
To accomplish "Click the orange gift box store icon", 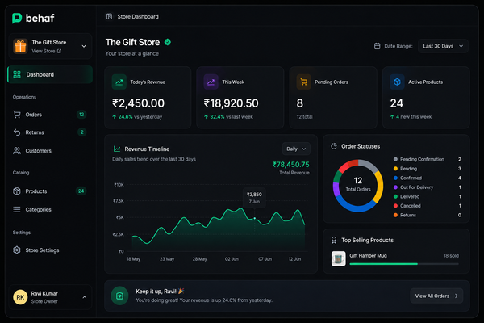I will tap(20, 46).
